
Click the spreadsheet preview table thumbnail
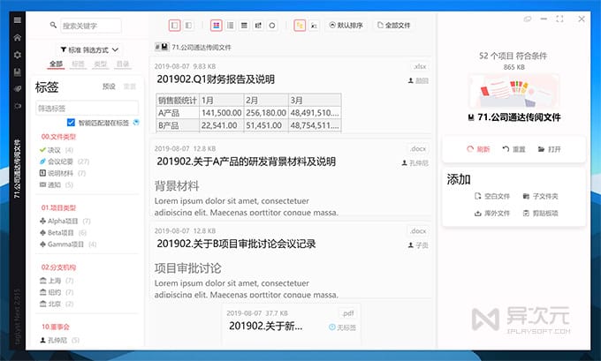pyautogui.click(x=248, y=113)
